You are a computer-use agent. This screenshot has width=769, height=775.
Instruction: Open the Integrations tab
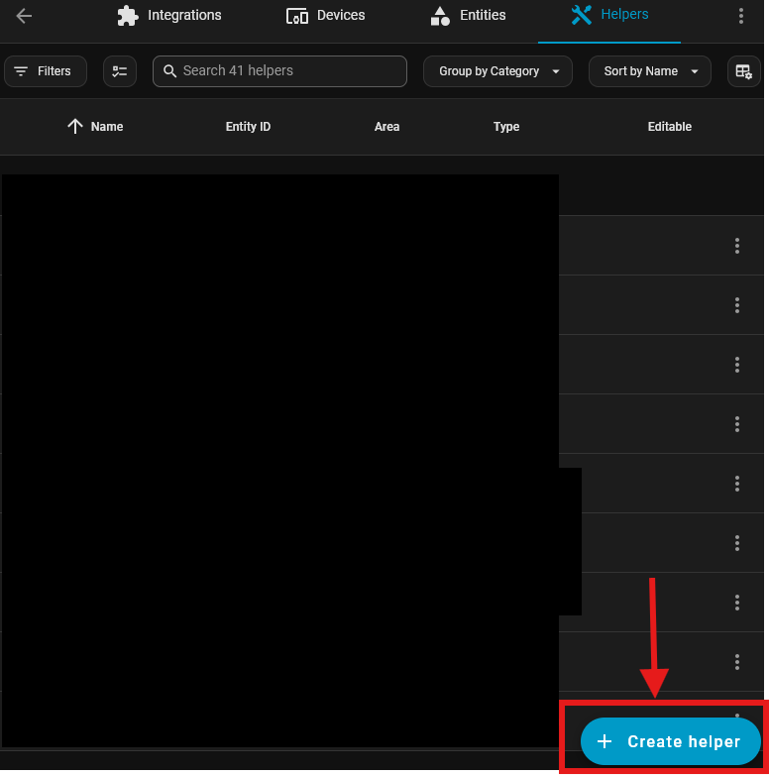pos(169,16)
